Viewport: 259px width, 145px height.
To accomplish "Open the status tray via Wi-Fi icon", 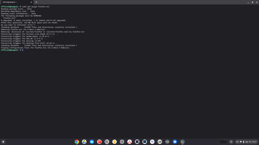I will [x=241, y=142].
